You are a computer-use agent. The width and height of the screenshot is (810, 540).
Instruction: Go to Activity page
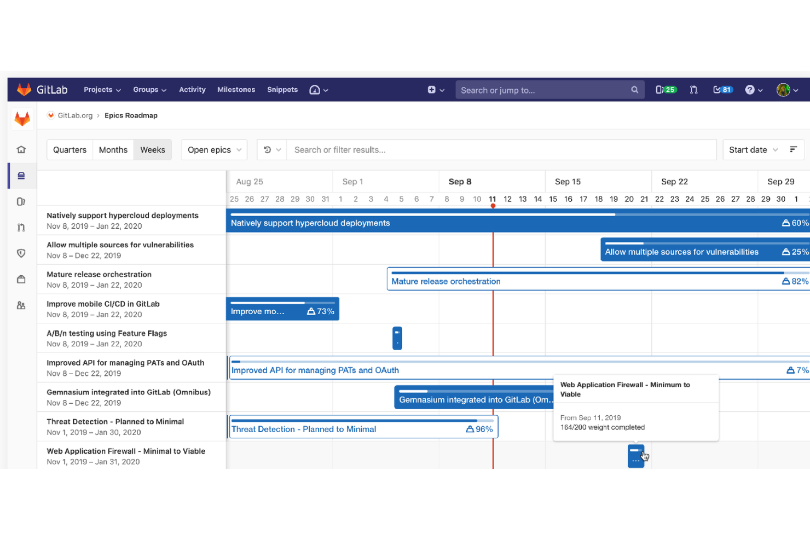pos(192,90)
